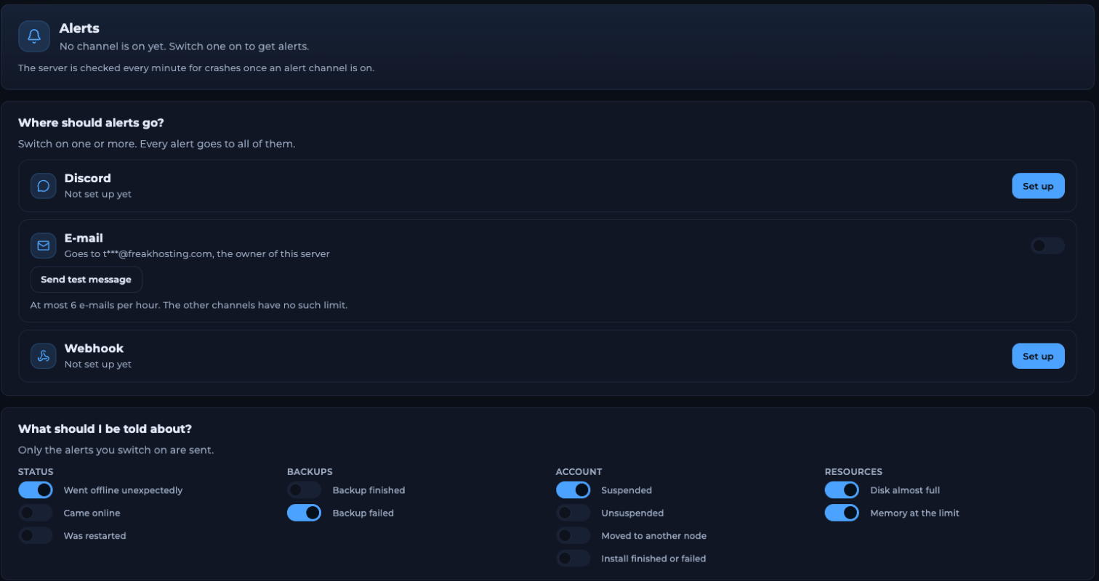Enable the Unsuspended alert
The width and height of the screenshot is (1099, 581).
(573, 513)
